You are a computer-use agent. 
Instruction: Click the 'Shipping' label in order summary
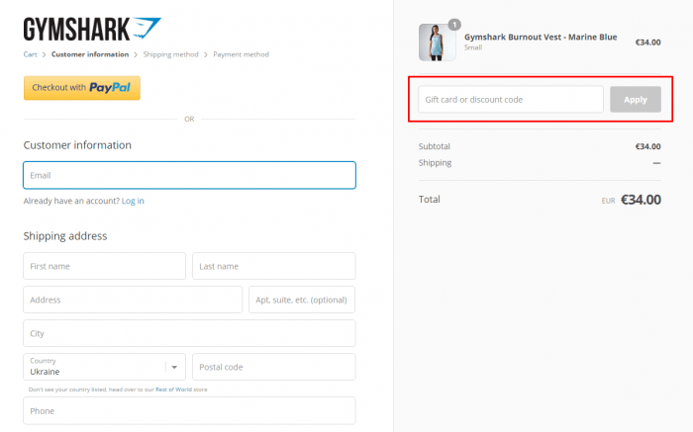point(435,163)
